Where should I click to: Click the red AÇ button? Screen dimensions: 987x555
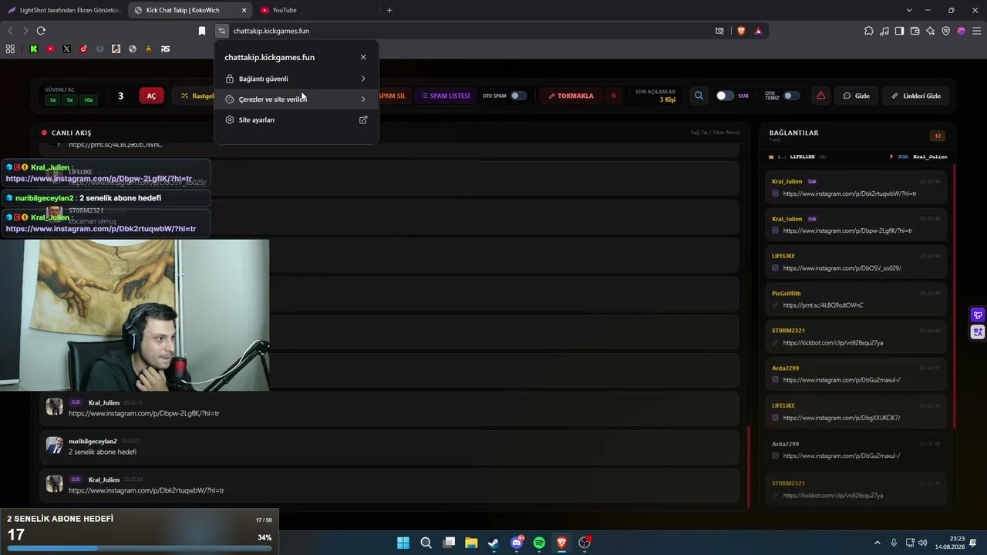151,96
